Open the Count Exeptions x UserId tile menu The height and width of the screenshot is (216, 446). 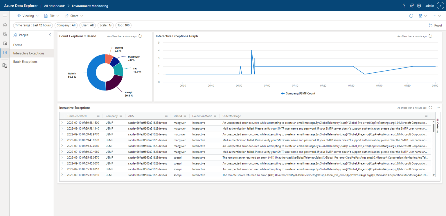[148, 36]
